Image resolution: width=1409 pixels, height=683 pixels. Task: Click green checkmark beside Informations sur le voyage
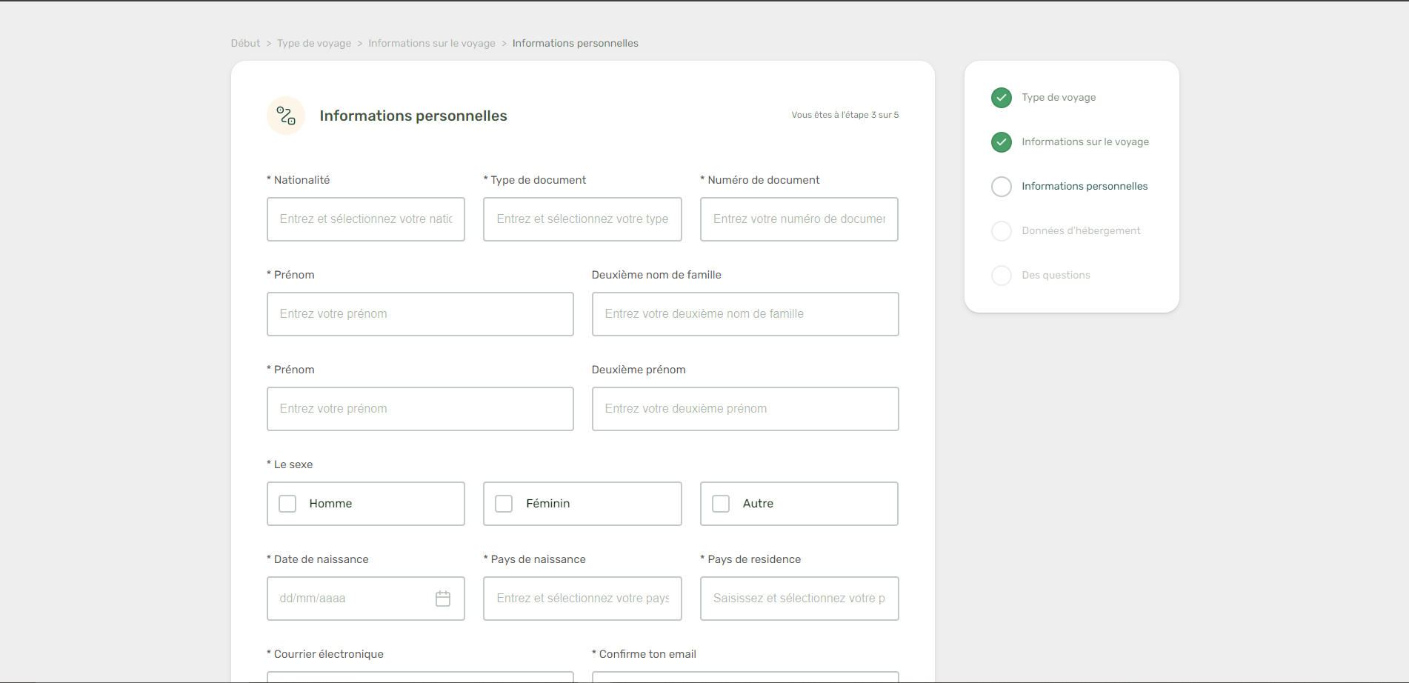(x=1001, y=142)
